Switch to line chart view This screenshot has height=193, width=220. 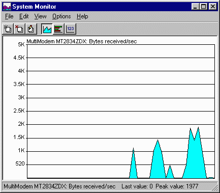click(x=47, y=29)
